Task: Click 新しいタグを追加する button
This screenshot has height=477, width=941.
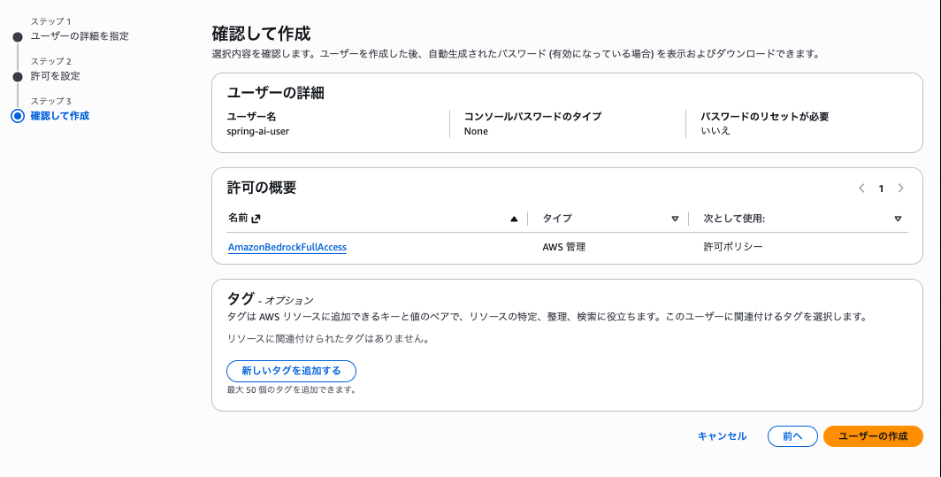Action: click(x=291, y=372)
